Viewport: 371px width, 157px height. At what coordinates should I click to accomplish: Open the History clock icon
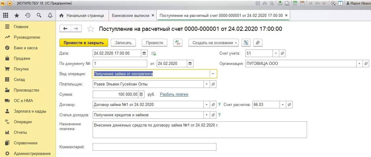click(x=28, y=15)
